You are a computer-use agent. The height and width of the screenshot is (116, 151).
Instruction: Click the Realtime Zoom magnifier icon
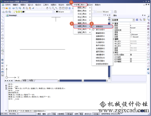pos(50,8)
